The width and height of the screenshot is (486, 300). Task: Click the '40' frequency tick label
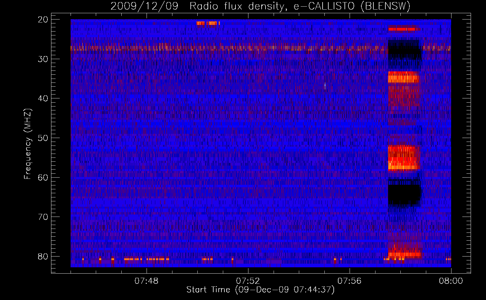[x=43, y=98]
